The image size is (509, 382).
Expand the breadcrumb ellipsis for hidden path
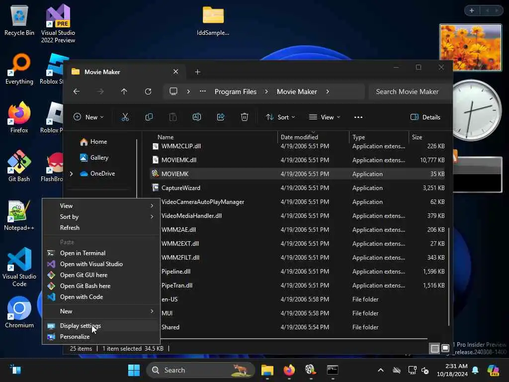tap(203, 92)
